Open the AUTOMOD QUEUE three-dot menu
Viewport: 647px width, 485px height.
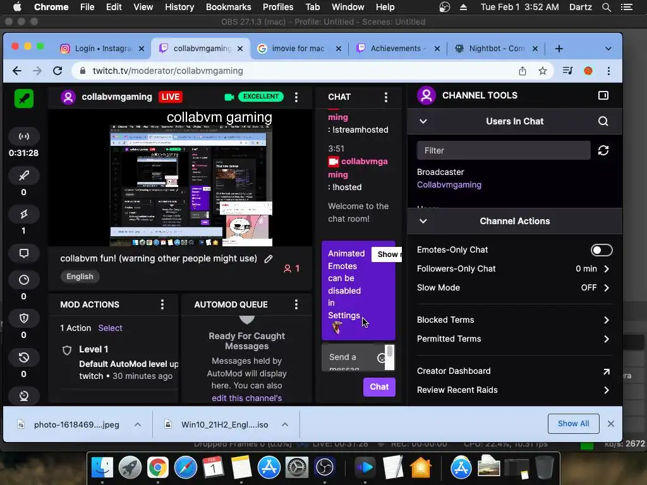[296, 304]
